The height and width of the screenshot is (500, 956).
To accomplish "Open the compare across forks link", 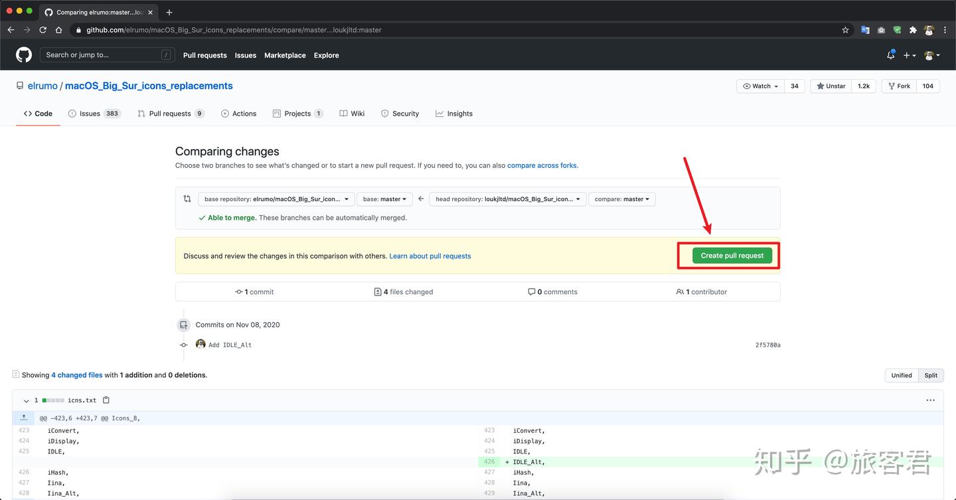I will coord(542,165).
